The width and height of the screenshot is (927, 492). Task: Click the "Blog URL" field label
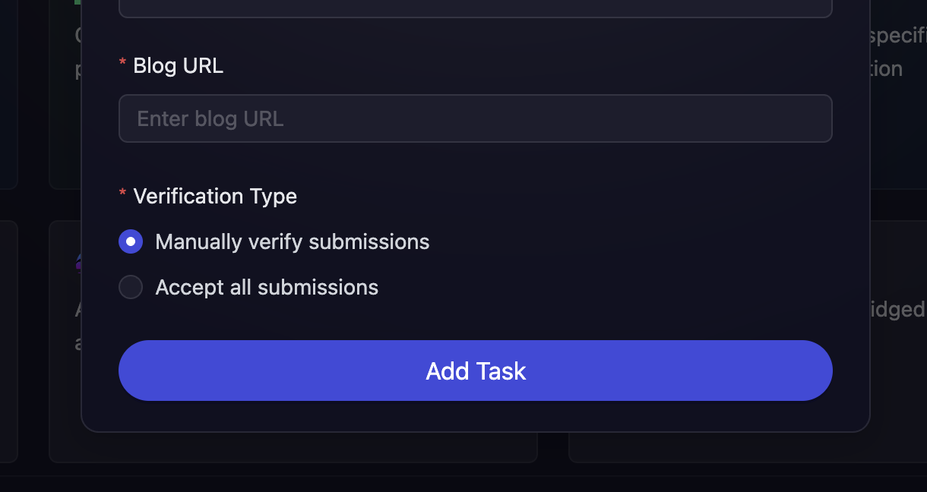pyautogui.click(x=178, y=66)
